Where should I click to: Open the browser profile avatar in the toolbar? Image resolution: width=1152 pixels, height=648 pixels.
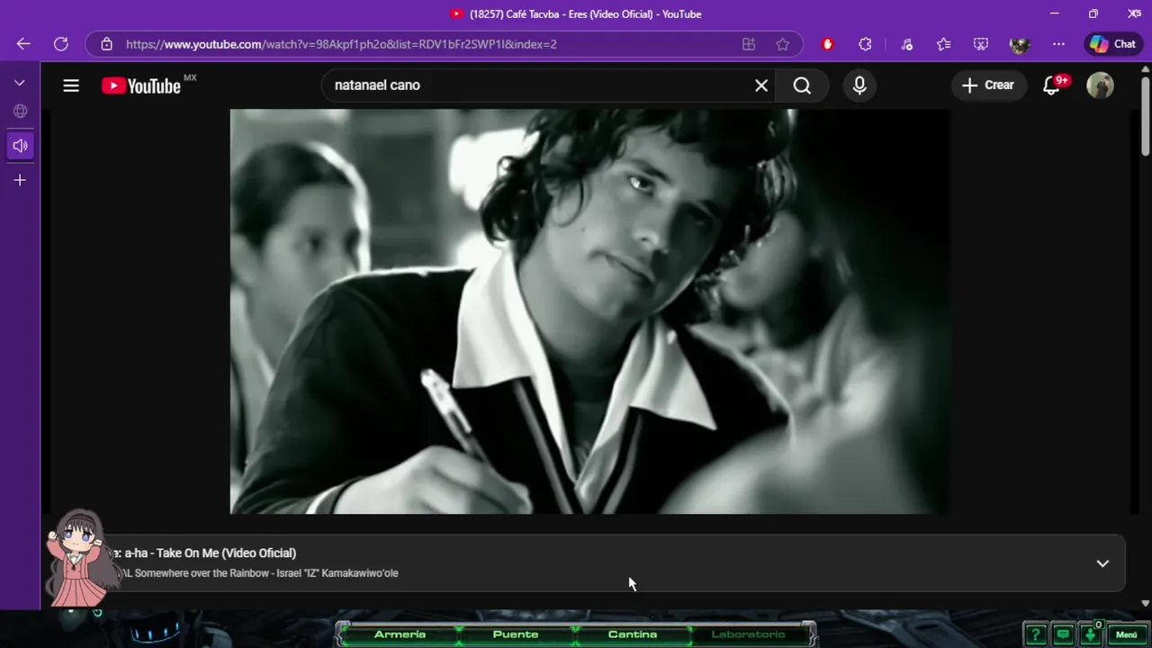[x=1020, y=44]
